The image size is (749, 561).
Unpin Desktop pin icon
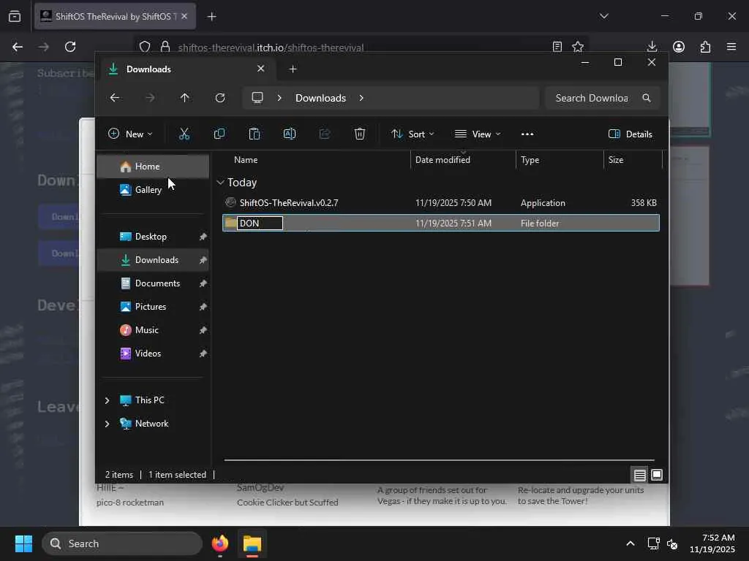pos(203,237)
